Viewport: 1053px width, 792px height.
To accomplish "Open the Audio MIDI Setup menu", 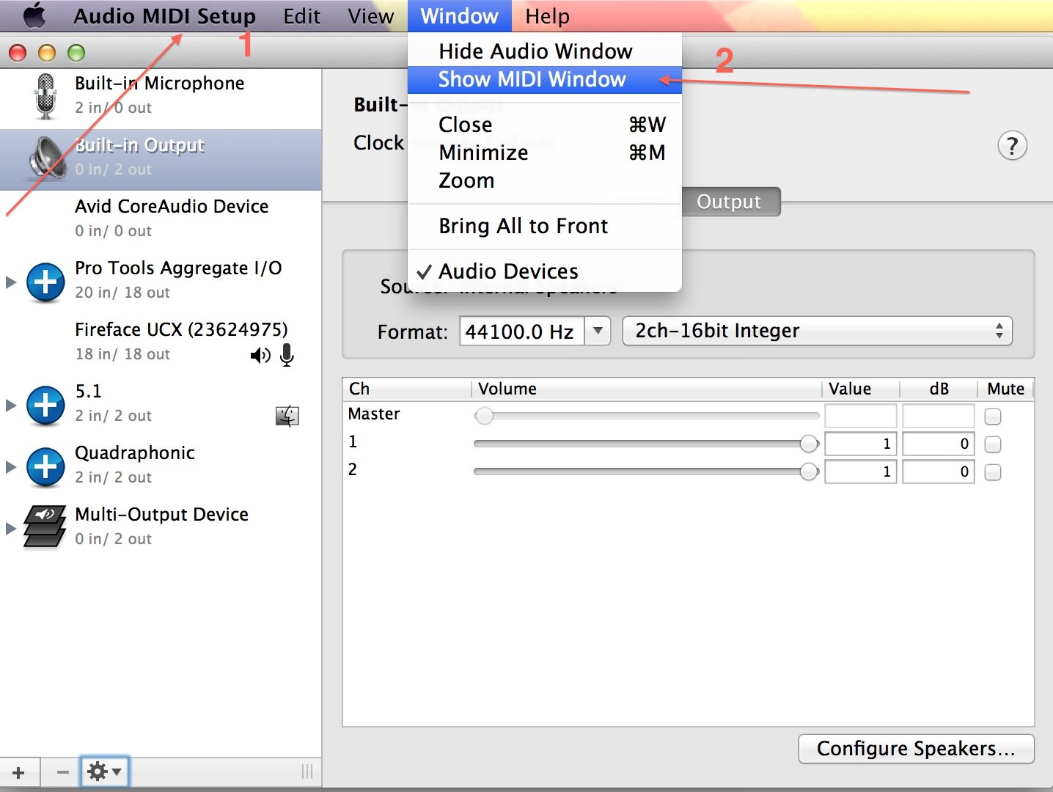I will tap(165, 16).
